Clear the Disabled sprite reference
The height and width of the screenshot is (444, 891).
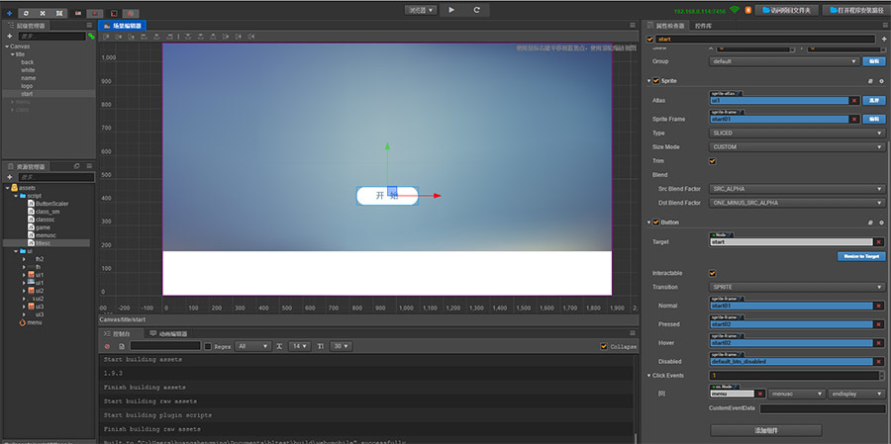pyautogui.click(x=879, y=361)
